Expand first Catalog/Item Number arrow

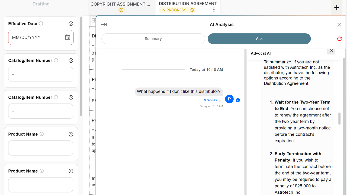[x=71, y=60]
